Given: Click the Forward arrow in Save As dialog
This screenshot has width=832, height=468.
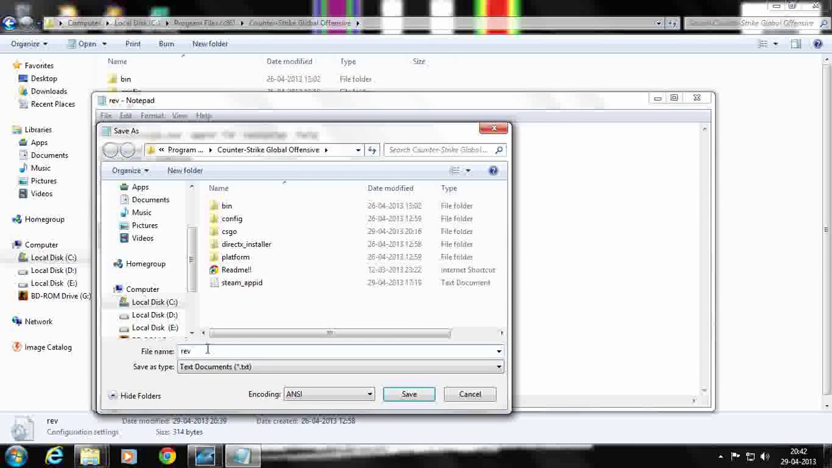Looking at the screenshot, I should 128,150.
